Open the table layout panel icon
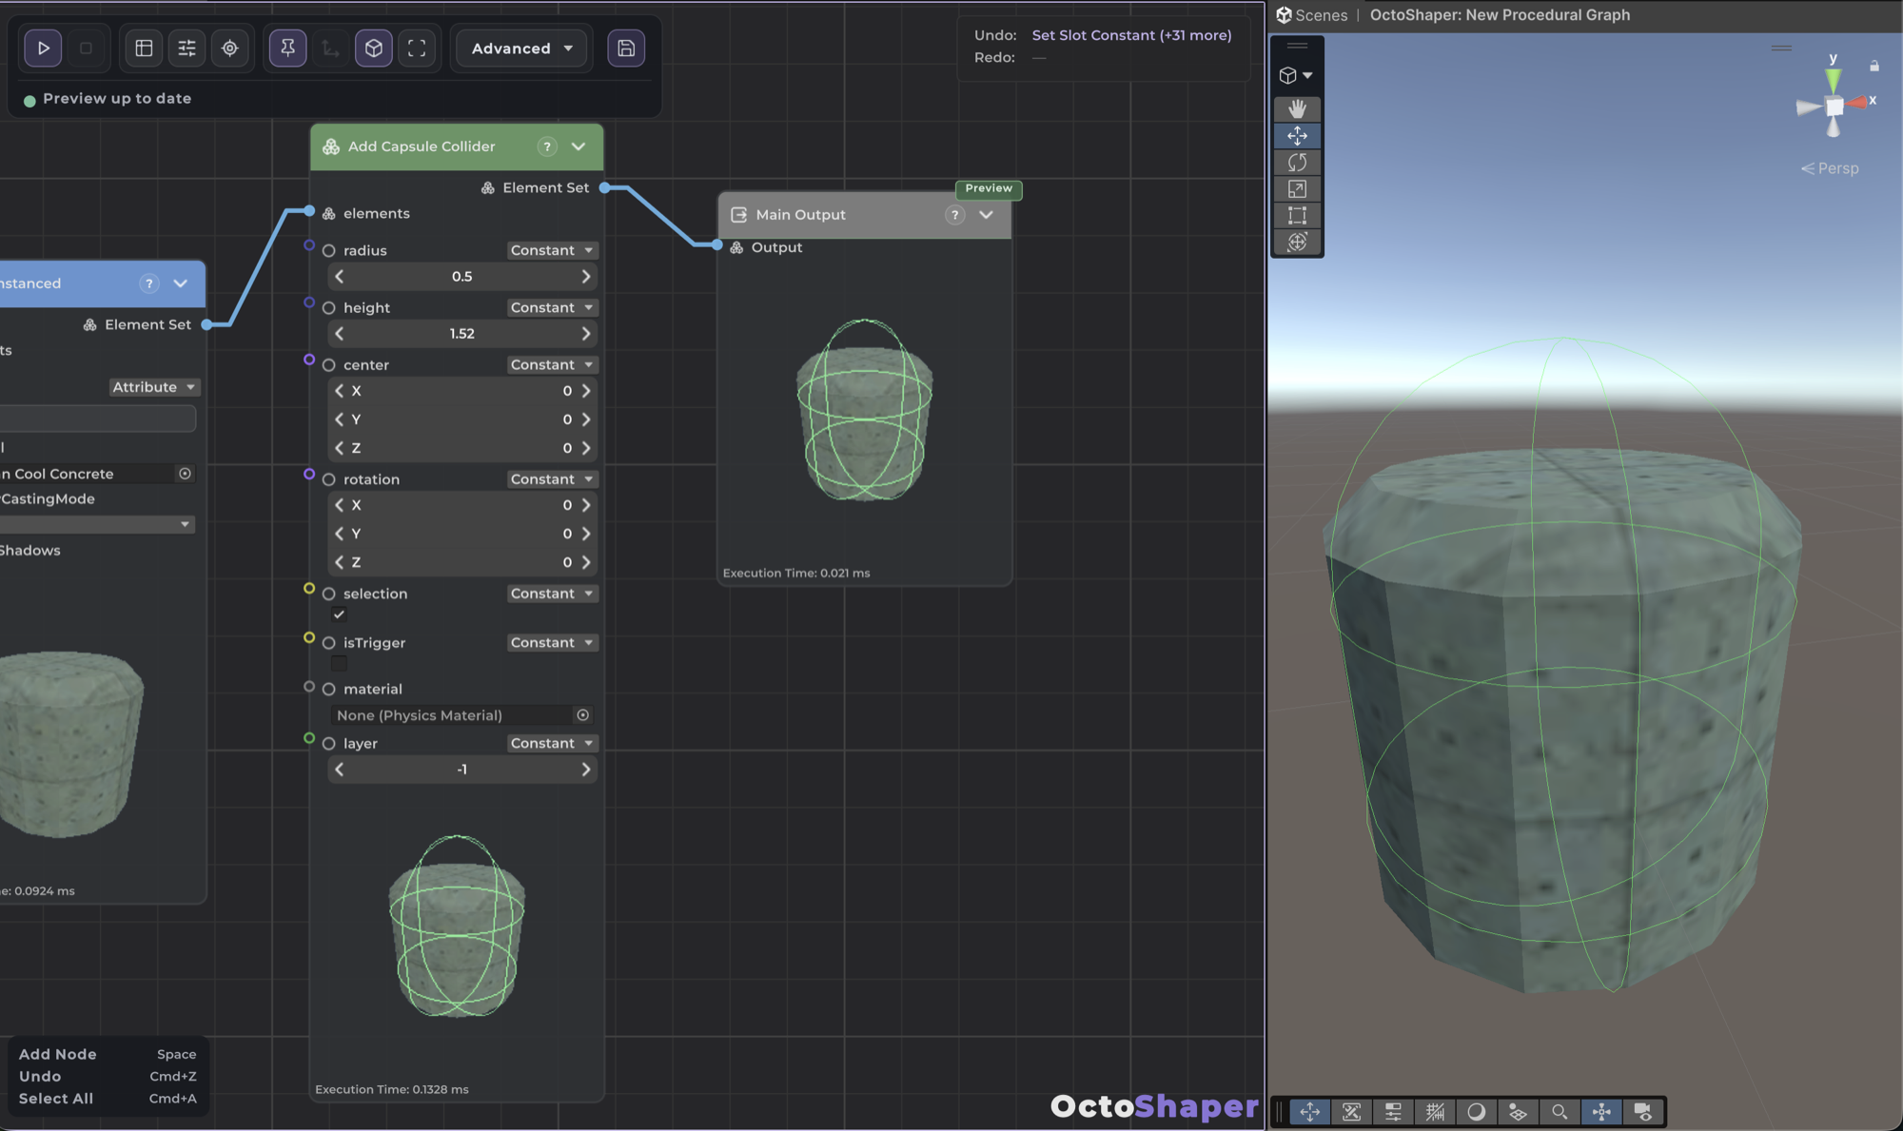This screenshot has height=1131, width=1903. tap(144, 49)
